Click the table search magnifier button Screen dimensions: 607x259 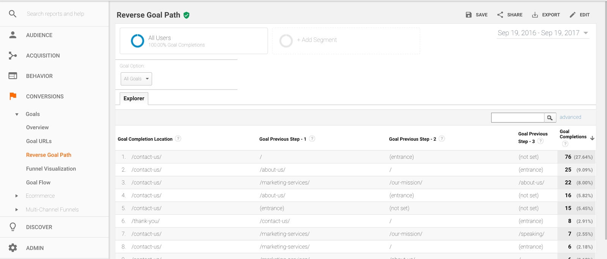coord(550,118)
